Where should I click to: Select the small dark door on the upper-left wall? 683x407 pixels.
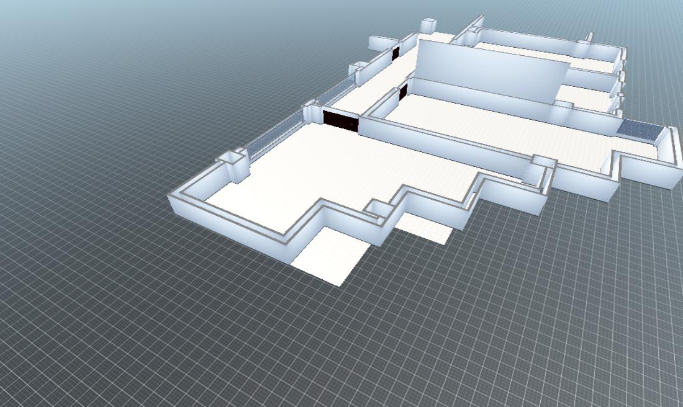coord(396,53)
